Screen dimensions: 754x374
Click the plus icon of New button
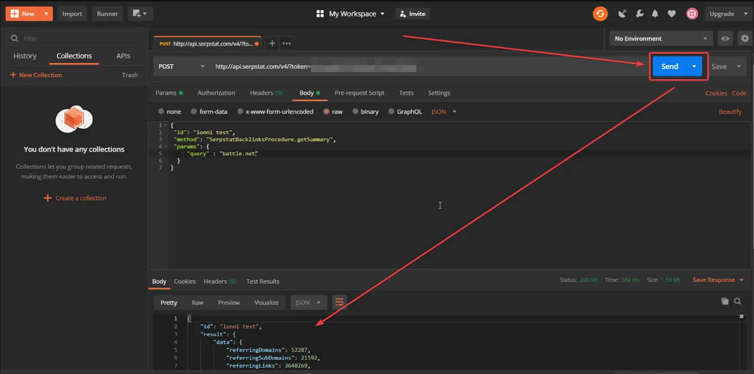(15, 14)
